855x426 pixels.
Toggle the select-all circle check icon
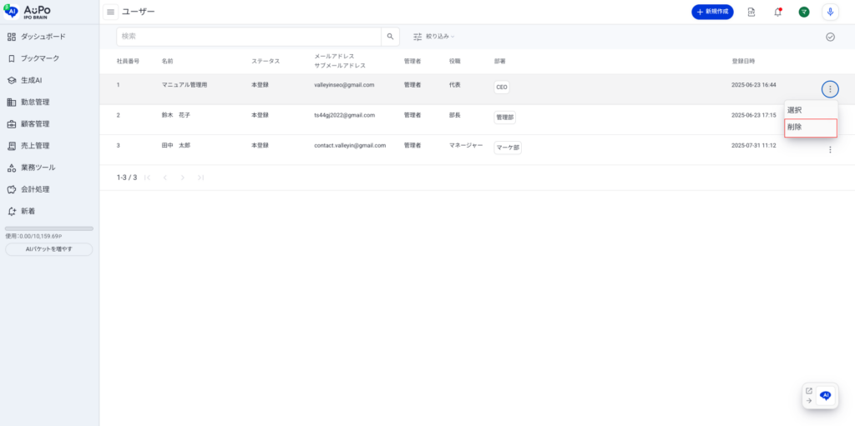(x=830, y=37)
